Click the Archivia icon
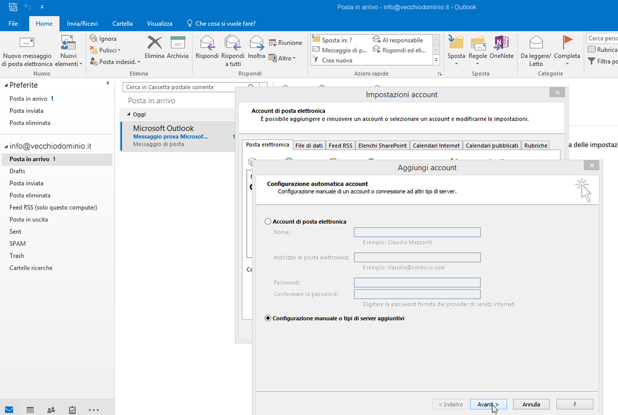 pos(178,42)
